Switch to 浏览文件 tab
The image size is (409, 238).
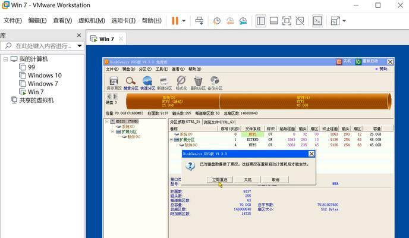[x=219, y=122]
